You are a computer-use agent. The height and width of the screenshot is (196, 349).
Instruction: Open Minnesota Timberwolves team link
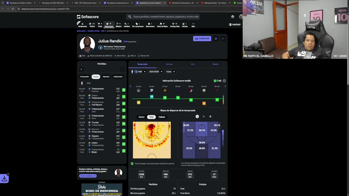(x=115, y=47)
